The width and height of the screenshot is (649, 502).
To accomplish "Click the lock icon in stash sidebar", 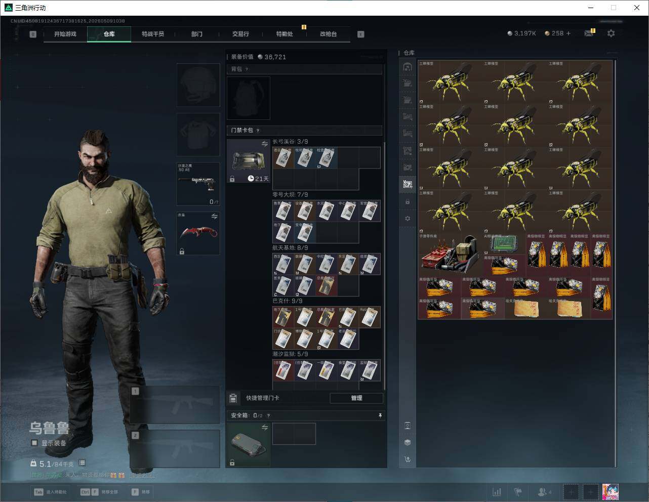I will [408, 202].
